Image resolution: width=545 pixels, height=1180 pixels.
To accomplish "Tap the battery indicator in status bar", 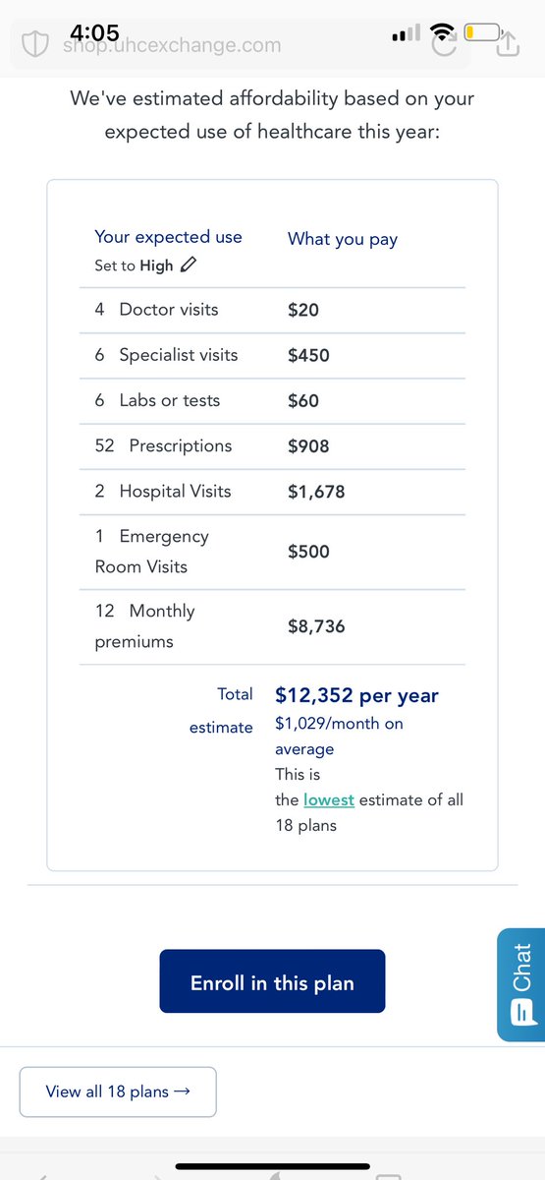I will pos(484,32).
